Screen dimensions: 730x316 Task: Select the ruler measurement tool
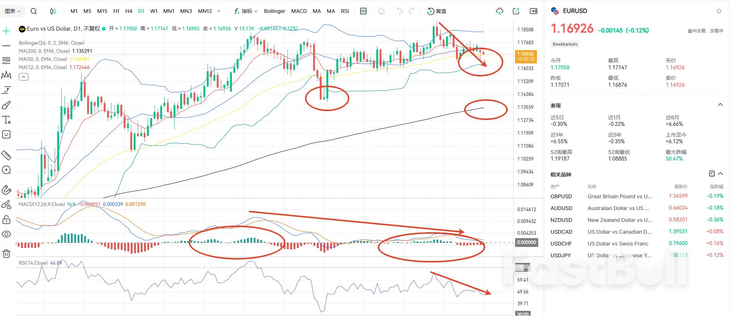coord(6,155)
